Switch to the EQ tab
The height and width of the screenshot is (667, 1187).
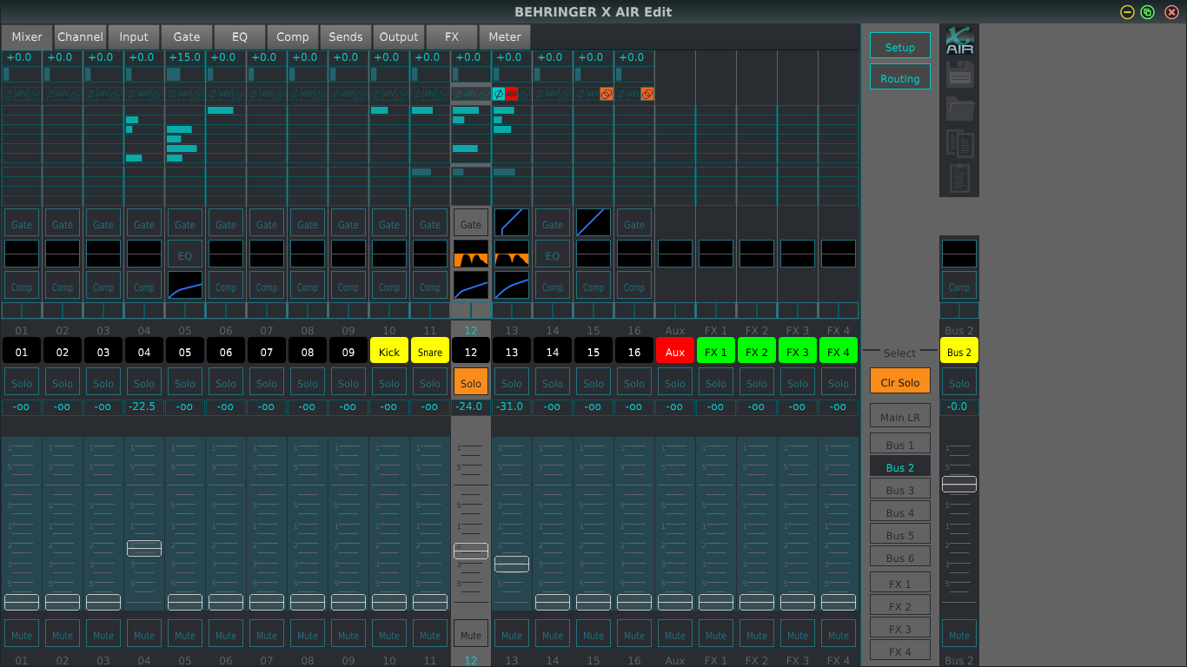pos(240,36)
